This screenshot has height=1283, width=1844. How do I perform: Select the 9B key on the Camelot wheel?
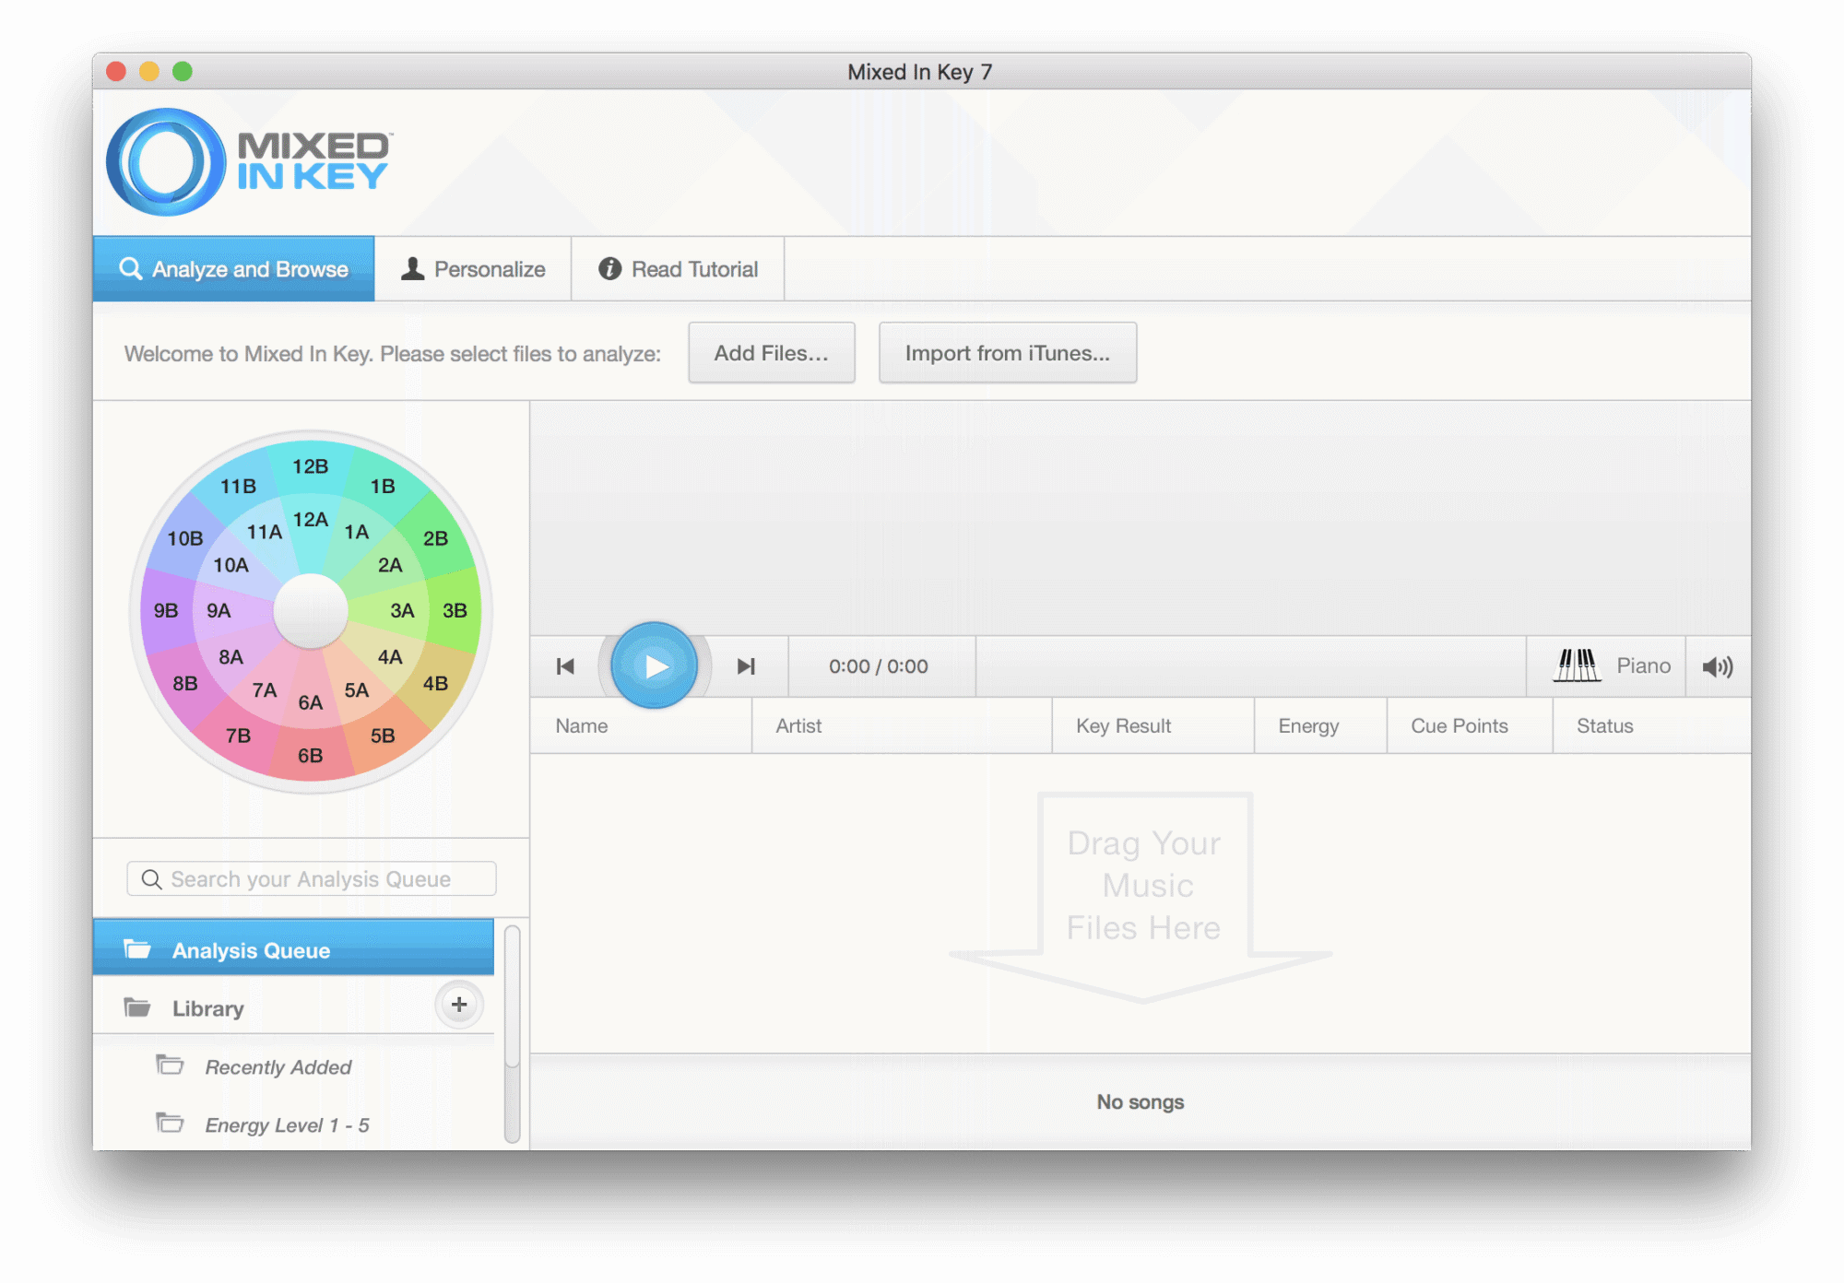point(166,610)
